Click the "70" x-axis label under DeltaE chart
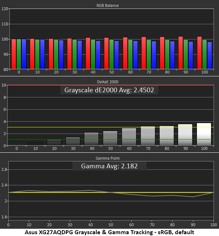Screen dimensions: 219x236 point(148,148)
